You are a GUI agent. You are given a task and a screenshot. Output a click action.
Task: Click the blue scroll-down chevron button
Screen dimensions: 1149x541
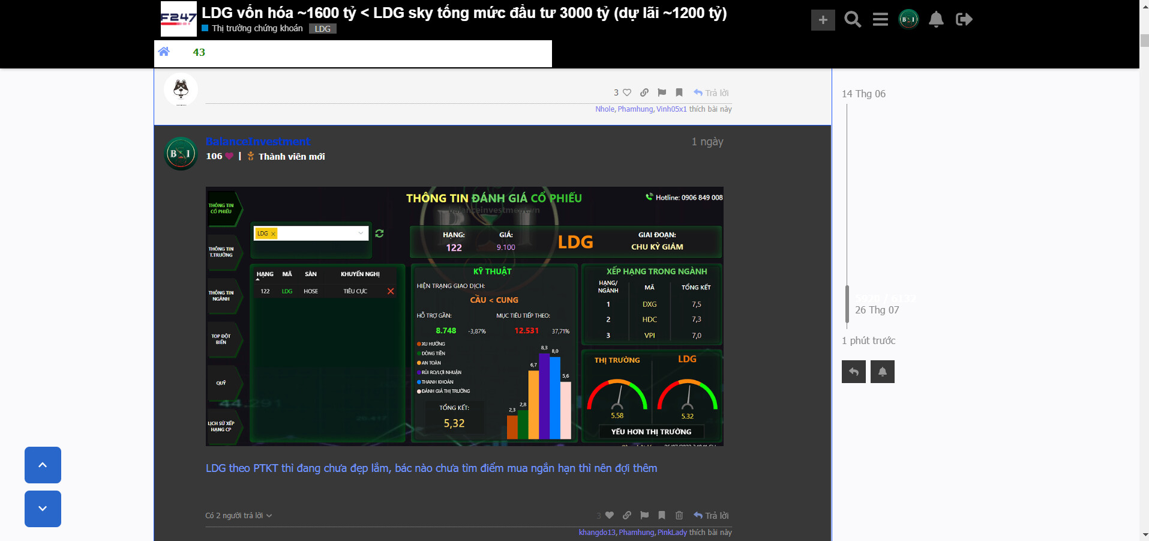(43, 509)
